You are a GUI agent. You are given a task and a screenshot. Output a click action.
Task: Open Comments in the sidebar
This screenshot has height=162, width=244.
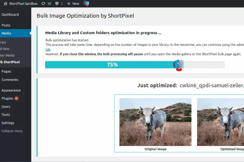(x=10, y=80)
